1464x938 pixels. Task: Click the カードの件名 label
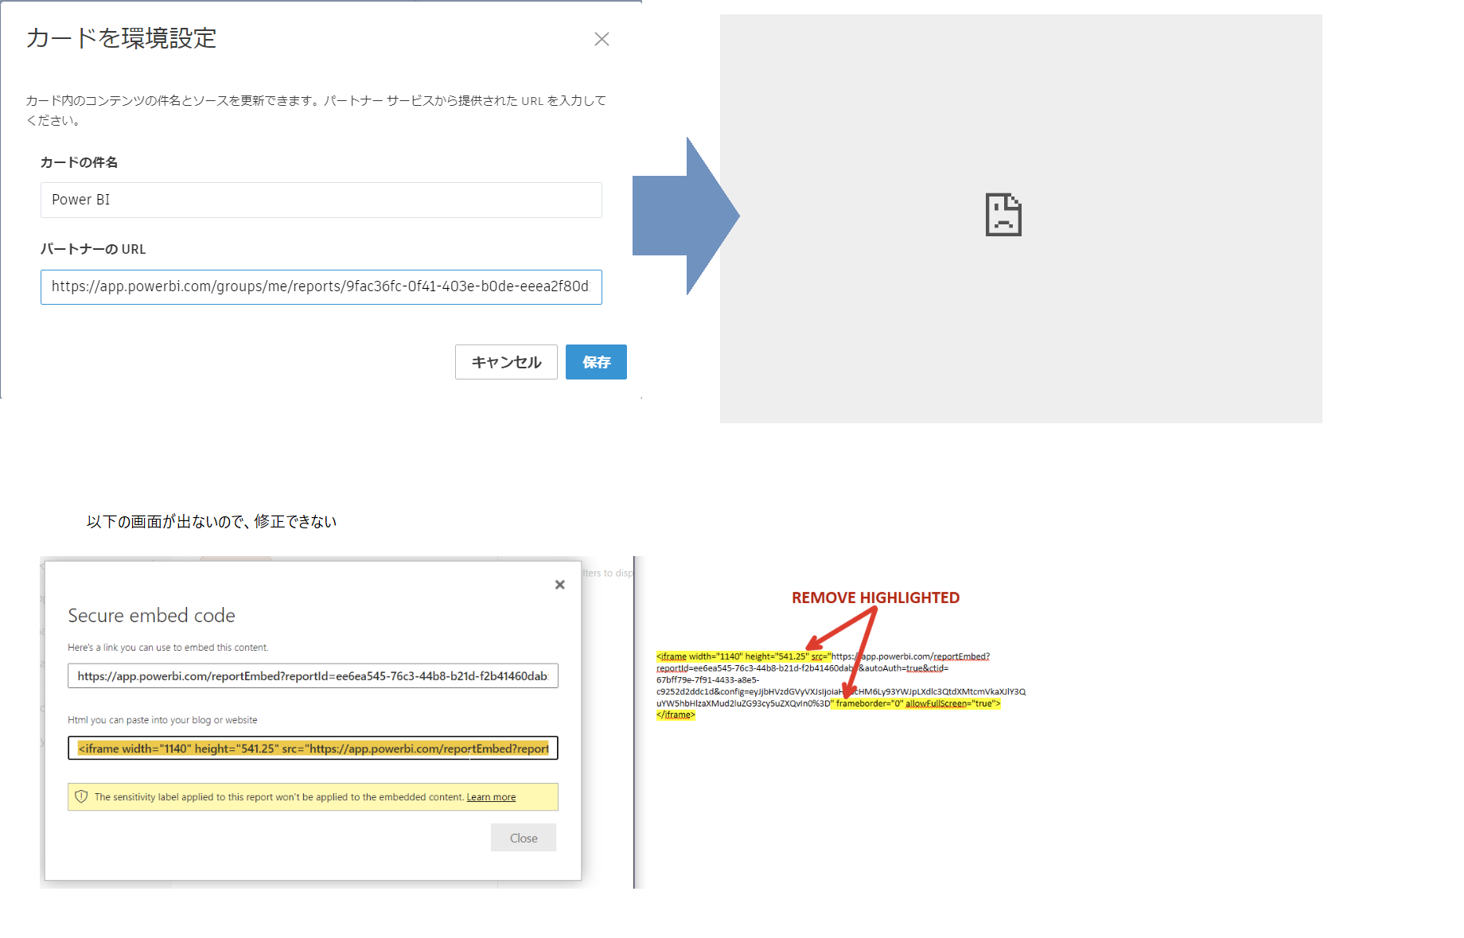[79, 162]
